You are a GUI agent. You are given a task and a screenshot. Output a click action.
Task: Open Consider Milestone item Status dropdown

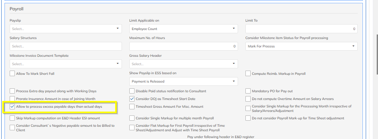click(x=301, y=46)
